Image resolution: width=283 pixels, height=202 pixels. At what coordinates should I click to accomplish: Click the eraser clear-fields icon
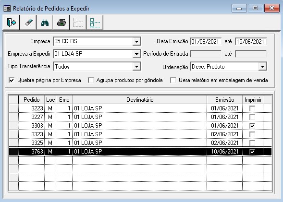tap(28, 23)
